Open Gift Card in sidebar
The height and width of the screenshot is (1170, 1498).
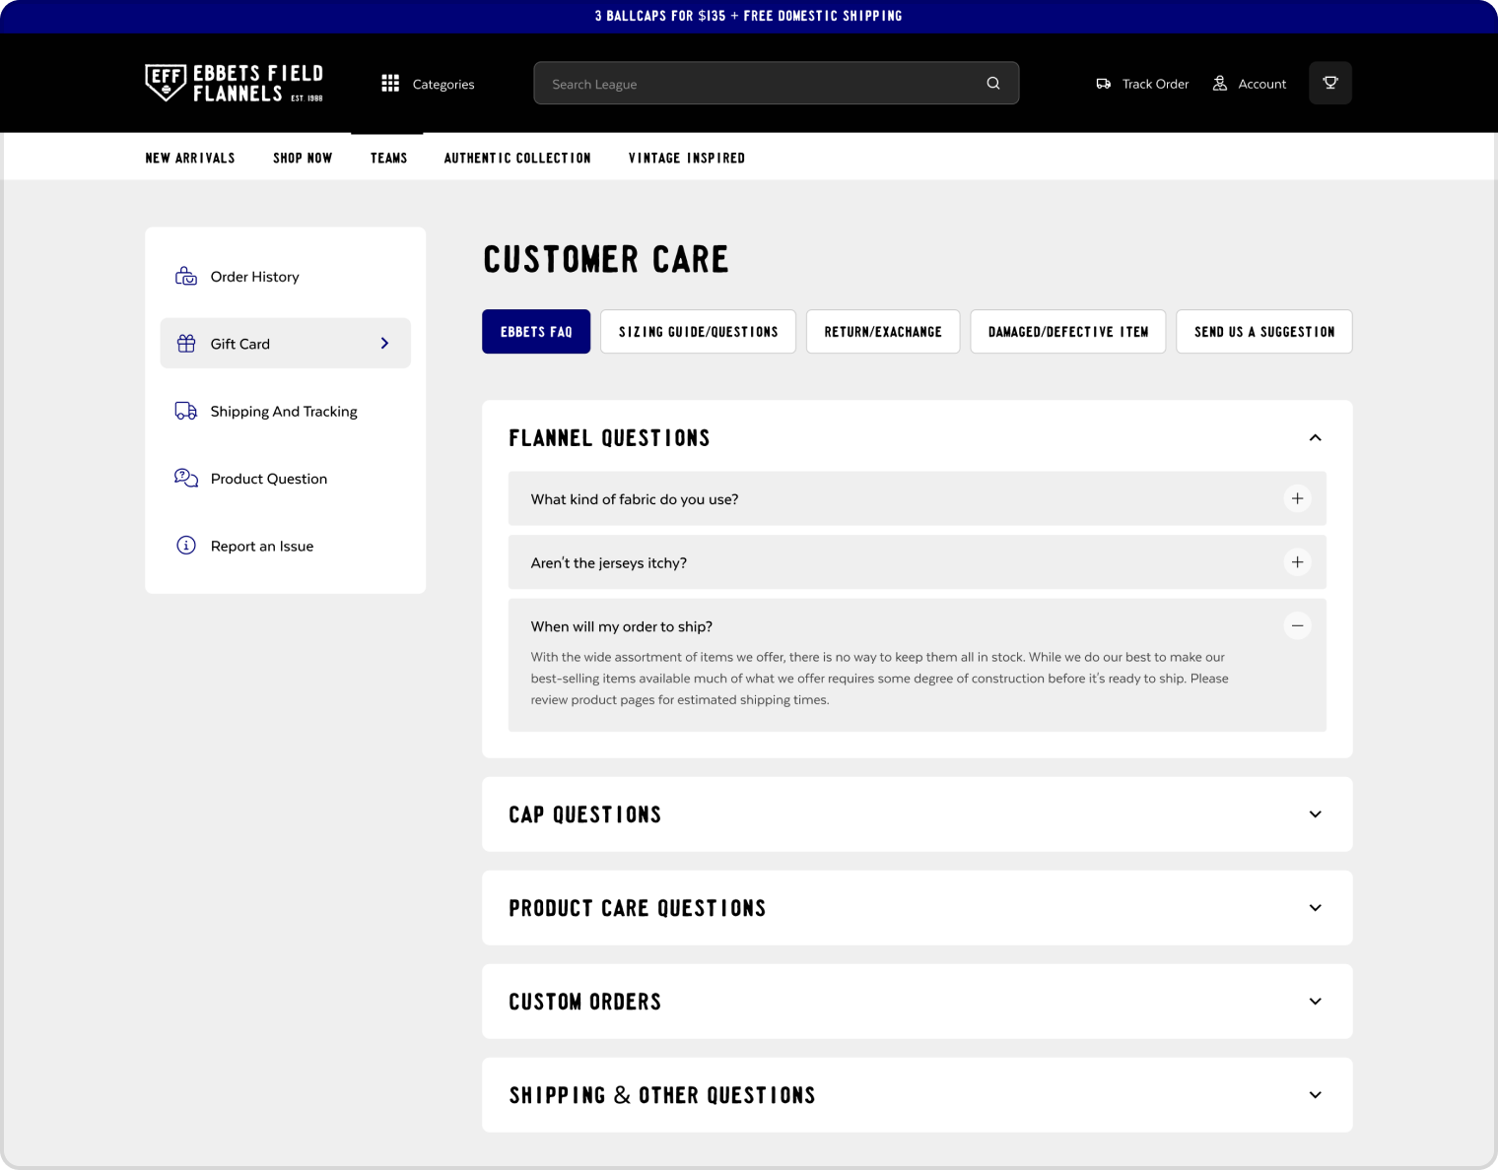tap(286, 344)
